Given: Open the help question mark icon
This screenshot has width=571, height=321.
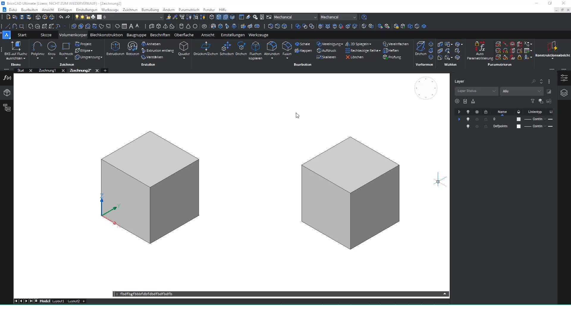Looking at the screenshot, I should (364, 17).
